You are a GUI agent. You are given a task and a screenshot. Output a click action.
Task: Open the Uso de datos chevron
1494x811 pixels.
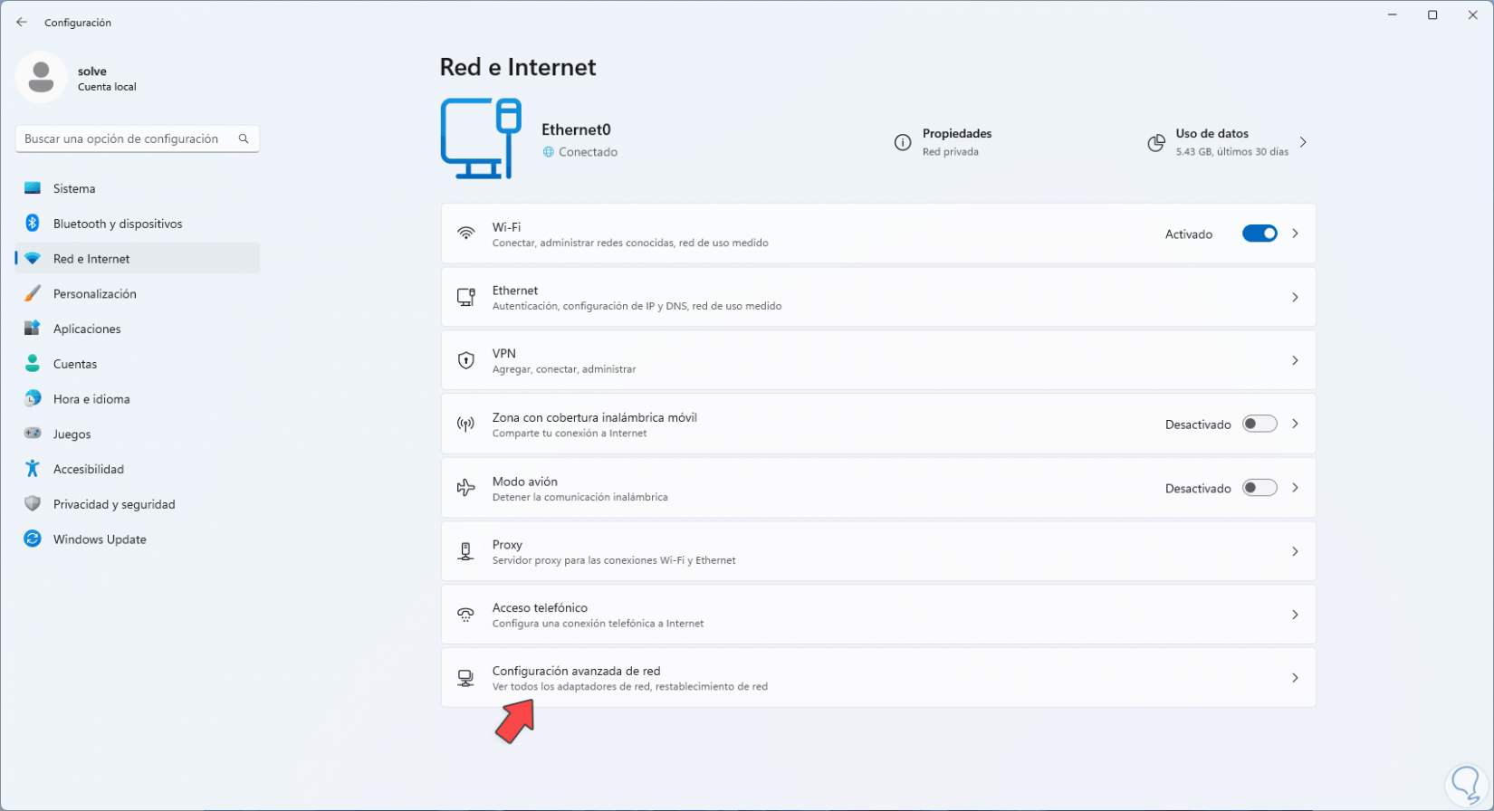click(x=1304, y=142)
